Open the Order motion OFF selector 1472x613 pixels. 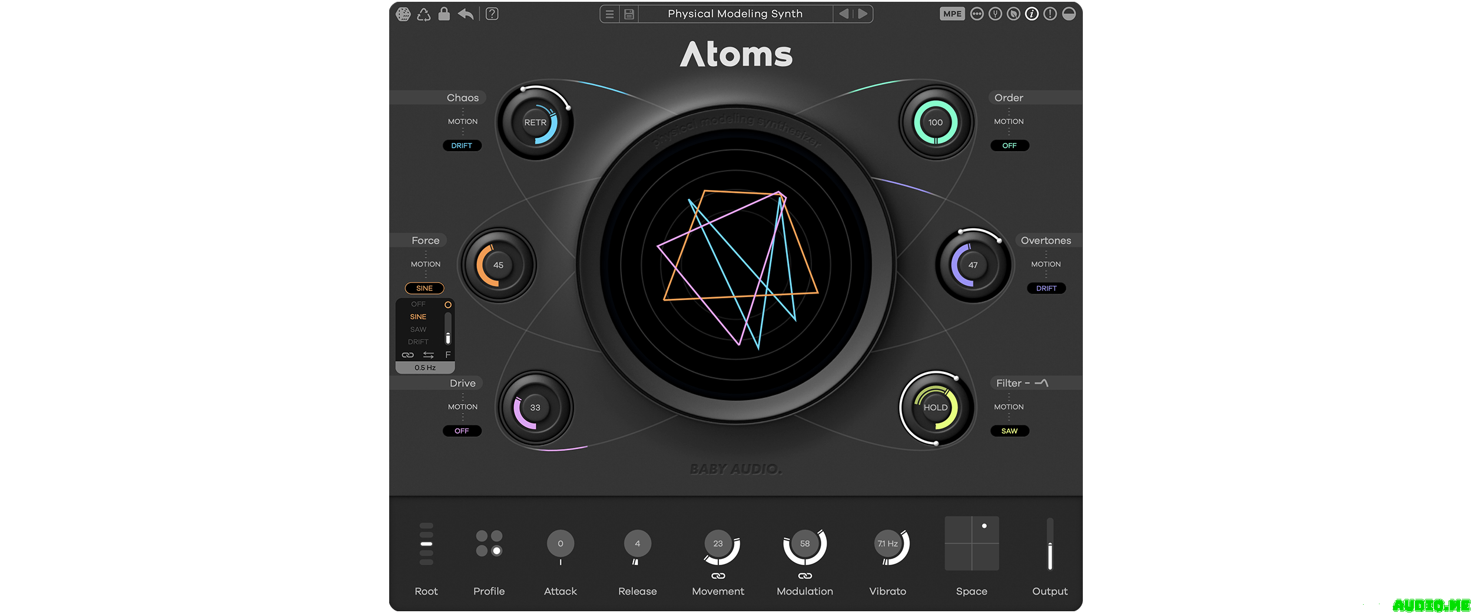[1009, 146]
